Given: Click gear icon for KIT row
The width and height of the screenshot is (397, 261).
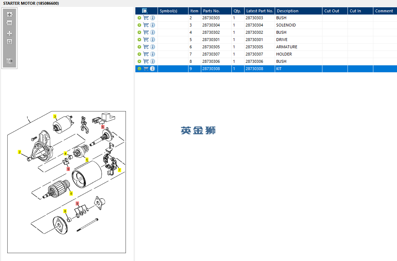Looking at the screenshot, I should 139,69.
